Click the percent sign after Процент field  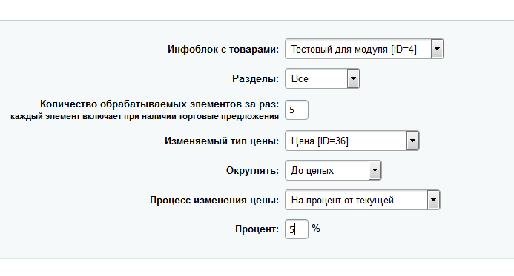click(316, 228)
